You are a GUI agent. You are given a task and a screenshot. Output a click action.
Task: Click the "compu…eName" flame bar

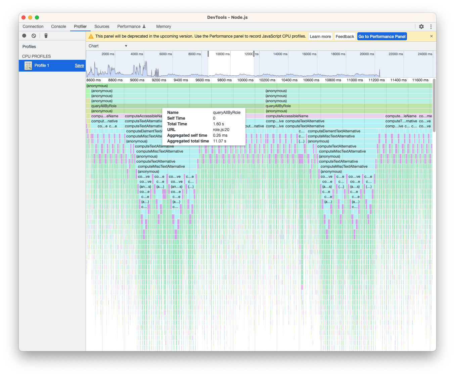pyautogui.click(x=107, y=116)
